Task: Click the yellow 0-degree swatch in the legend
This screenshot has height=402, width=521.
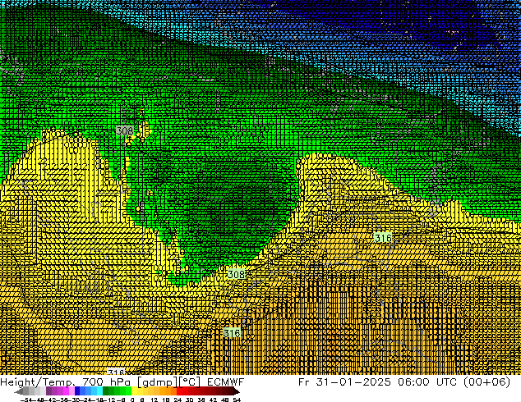Action: [x=134, y=391]
